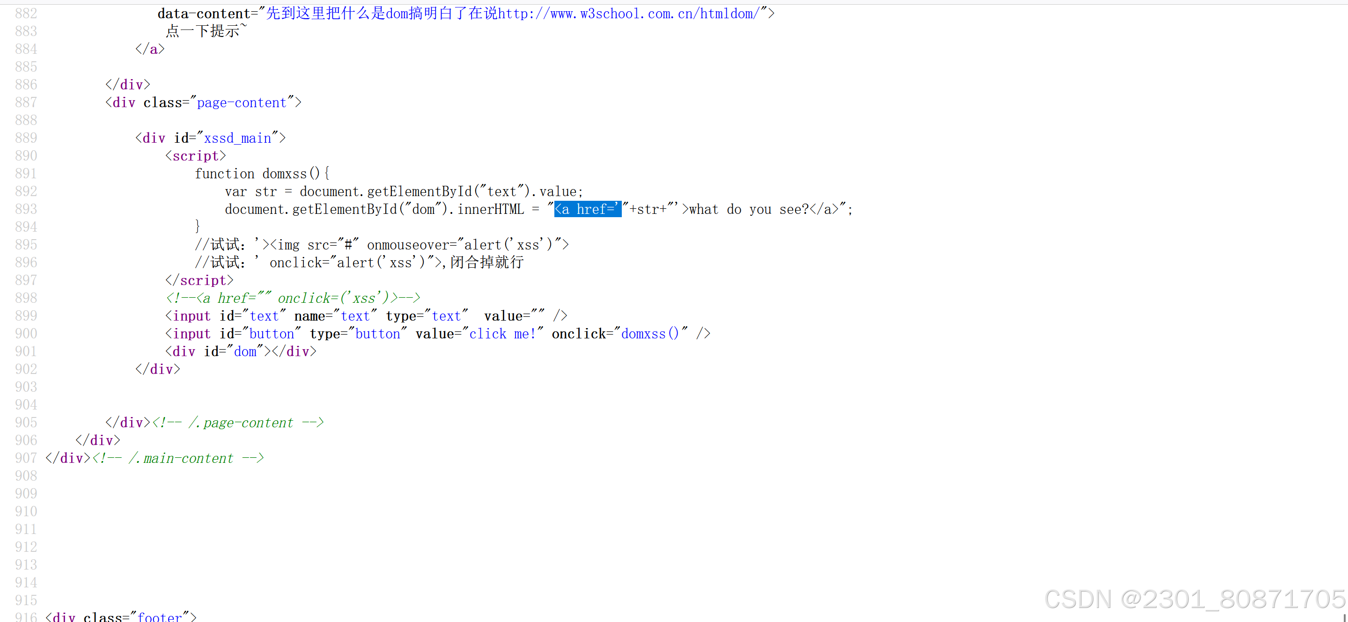Screen dimensions: 1348x622
Task: Click the 'xssd_main' id value
Action: tap(237, 138)
